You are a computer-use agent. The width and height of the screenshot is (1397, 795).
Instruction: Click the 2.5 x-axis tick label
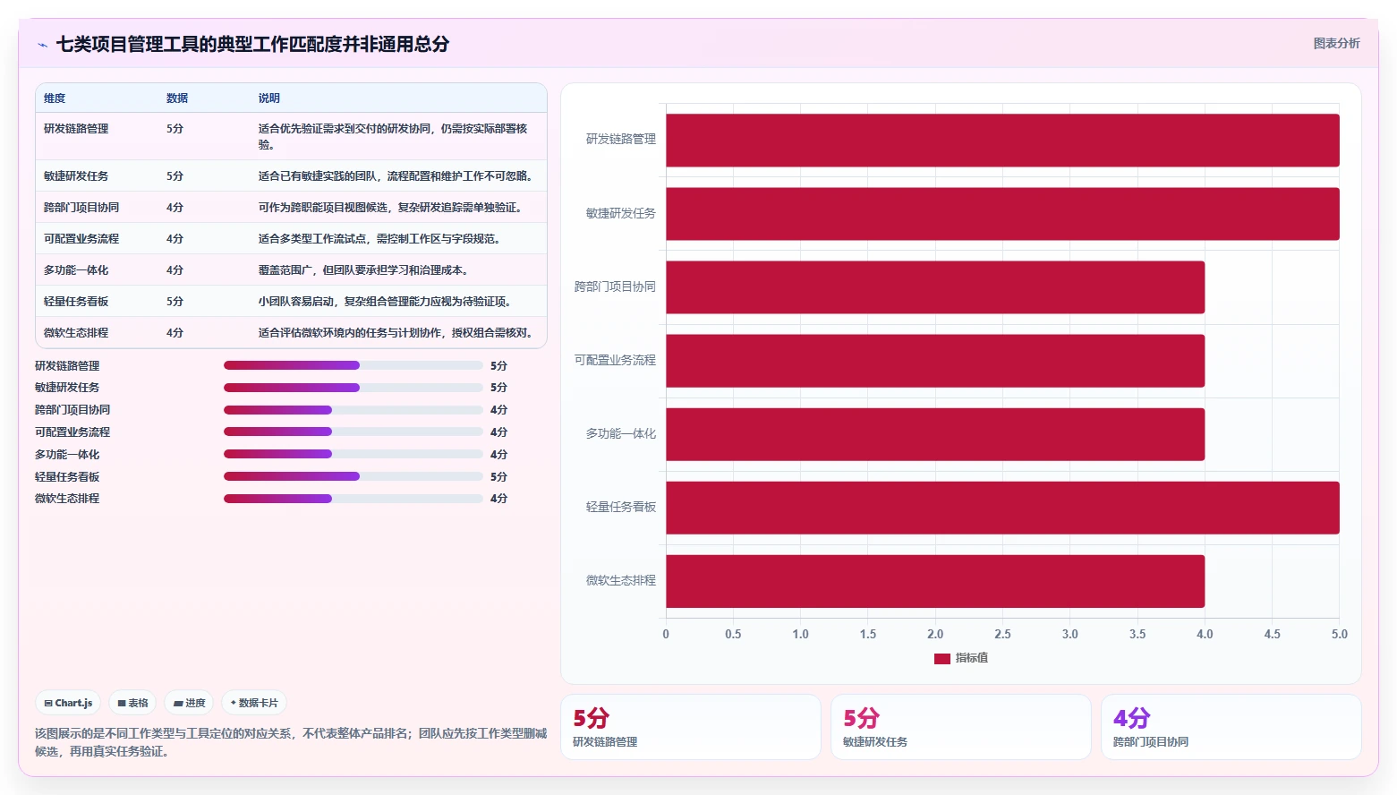[x=1002, y=634]
